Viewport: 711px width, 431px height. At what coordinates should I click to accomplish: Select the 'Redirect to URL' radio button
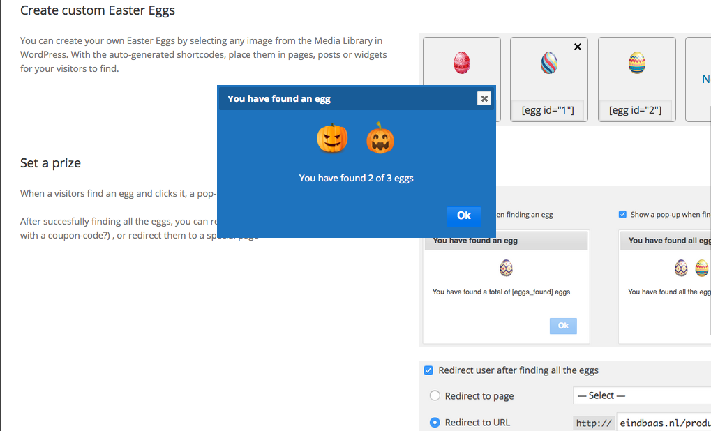435,423
